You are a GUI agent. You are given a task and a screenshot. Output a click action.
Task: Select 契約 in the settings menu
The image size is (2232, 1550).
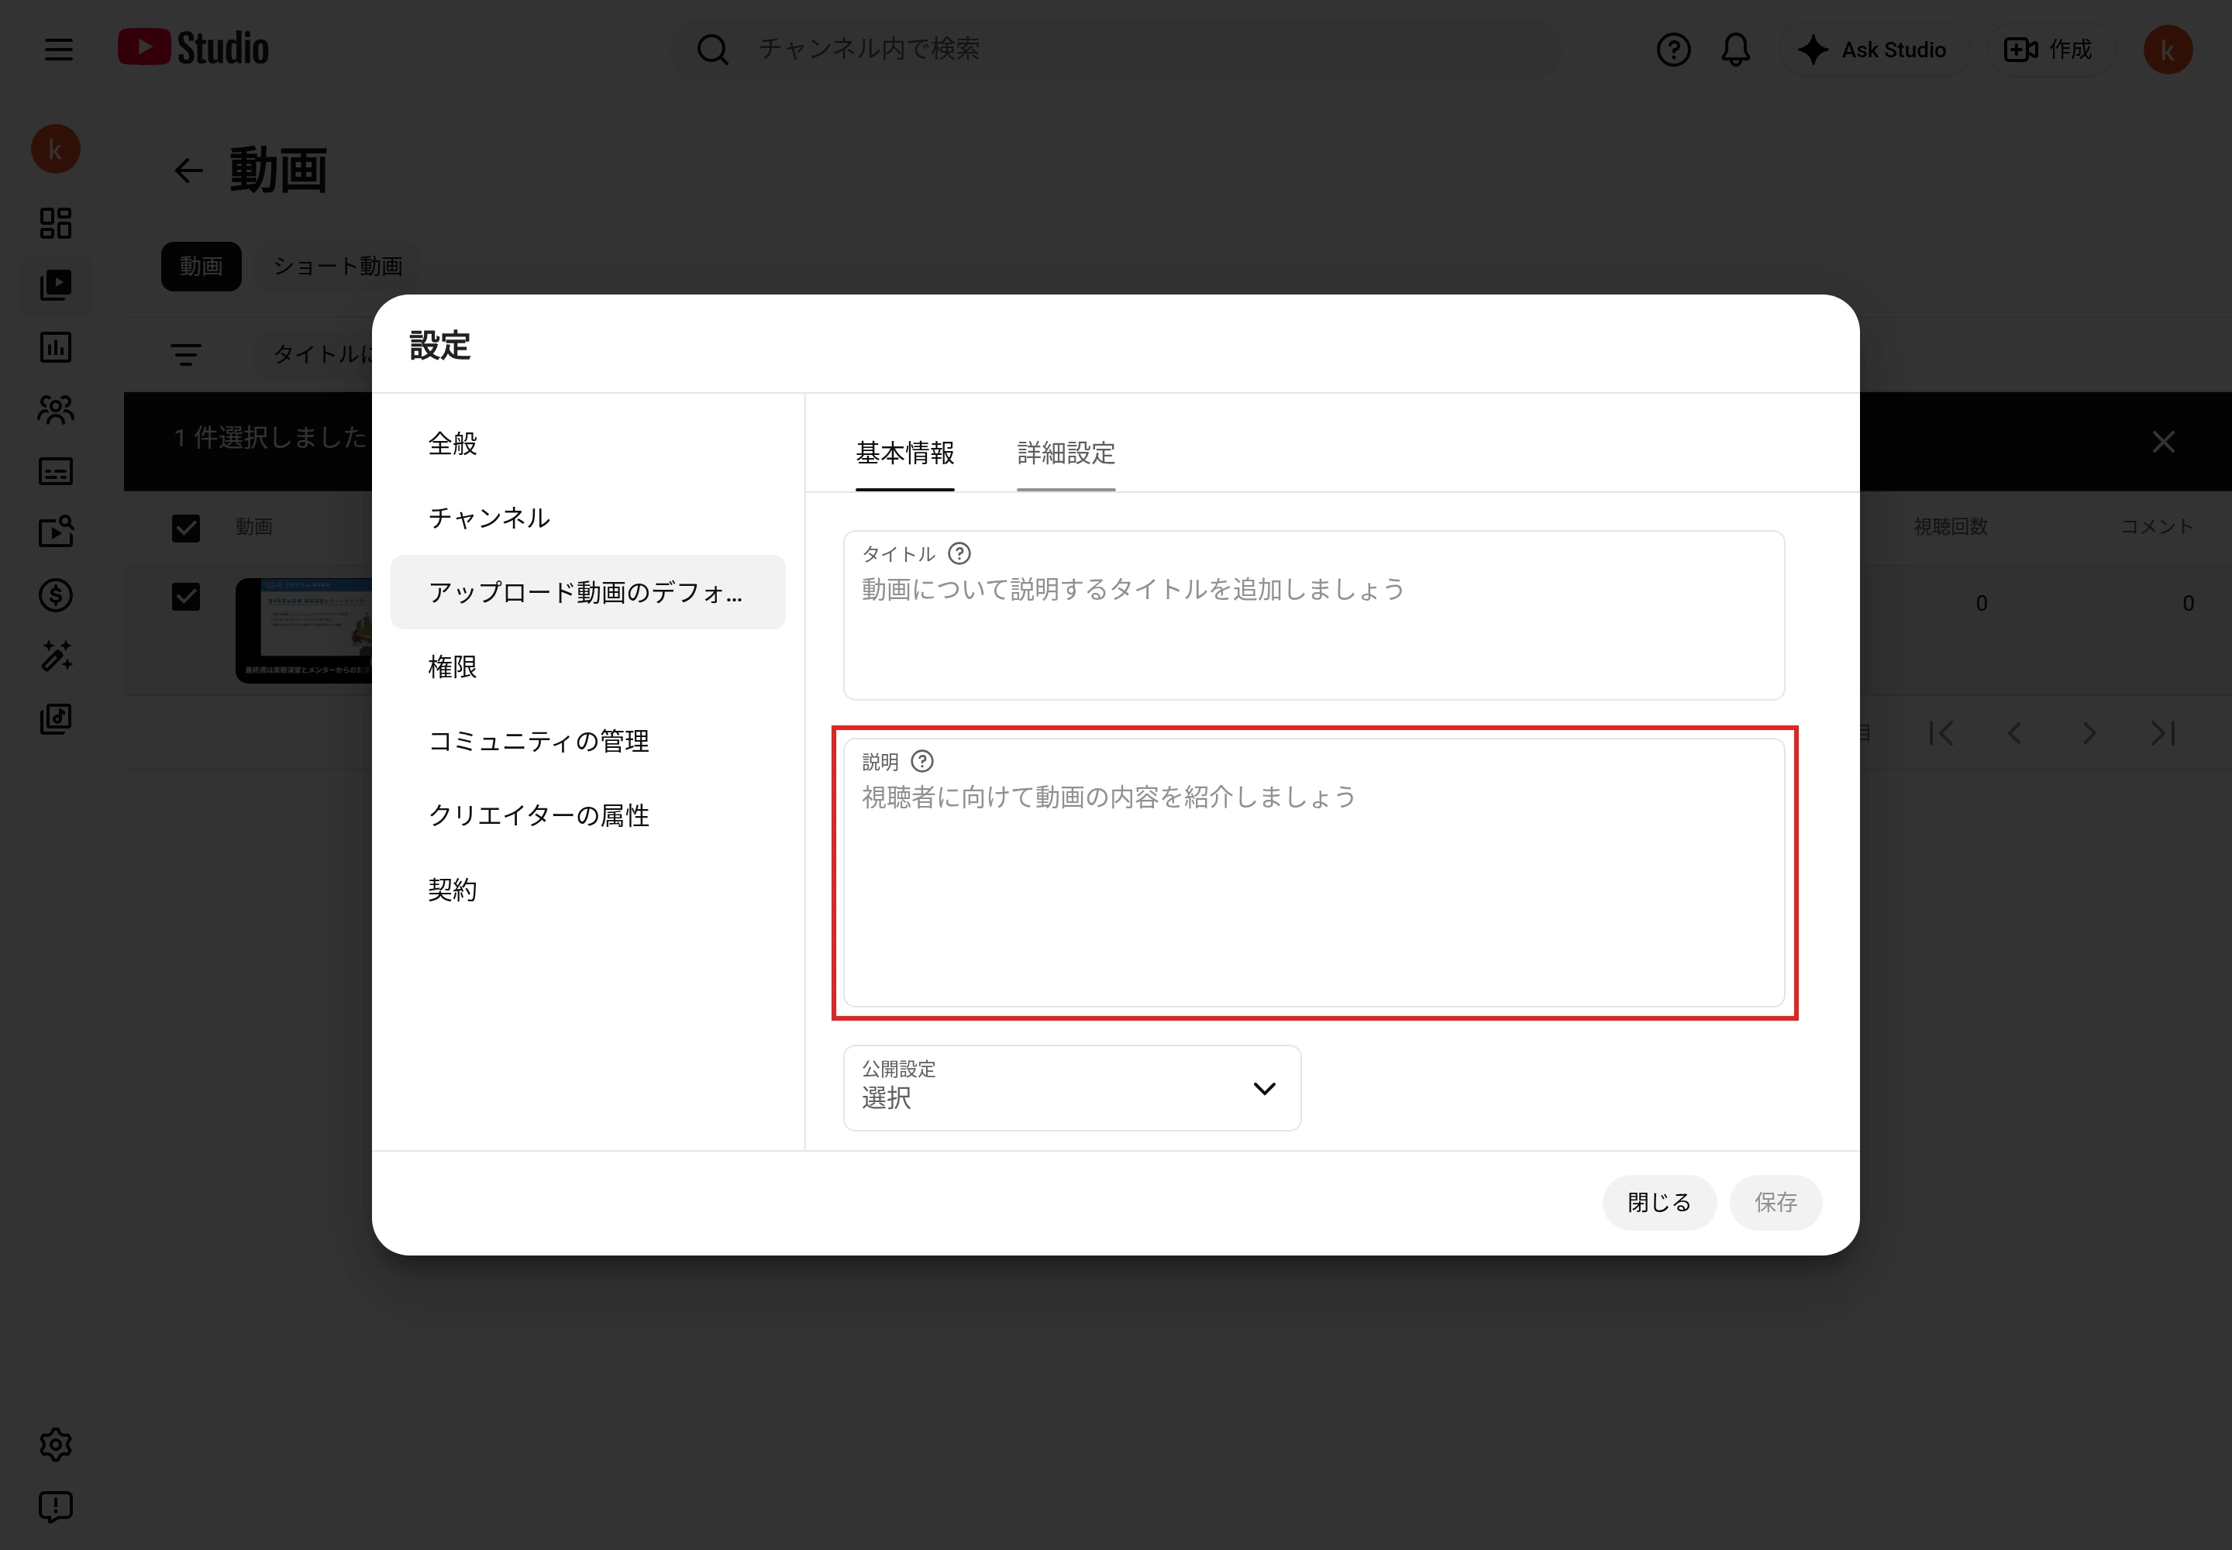tap(587, 890)
